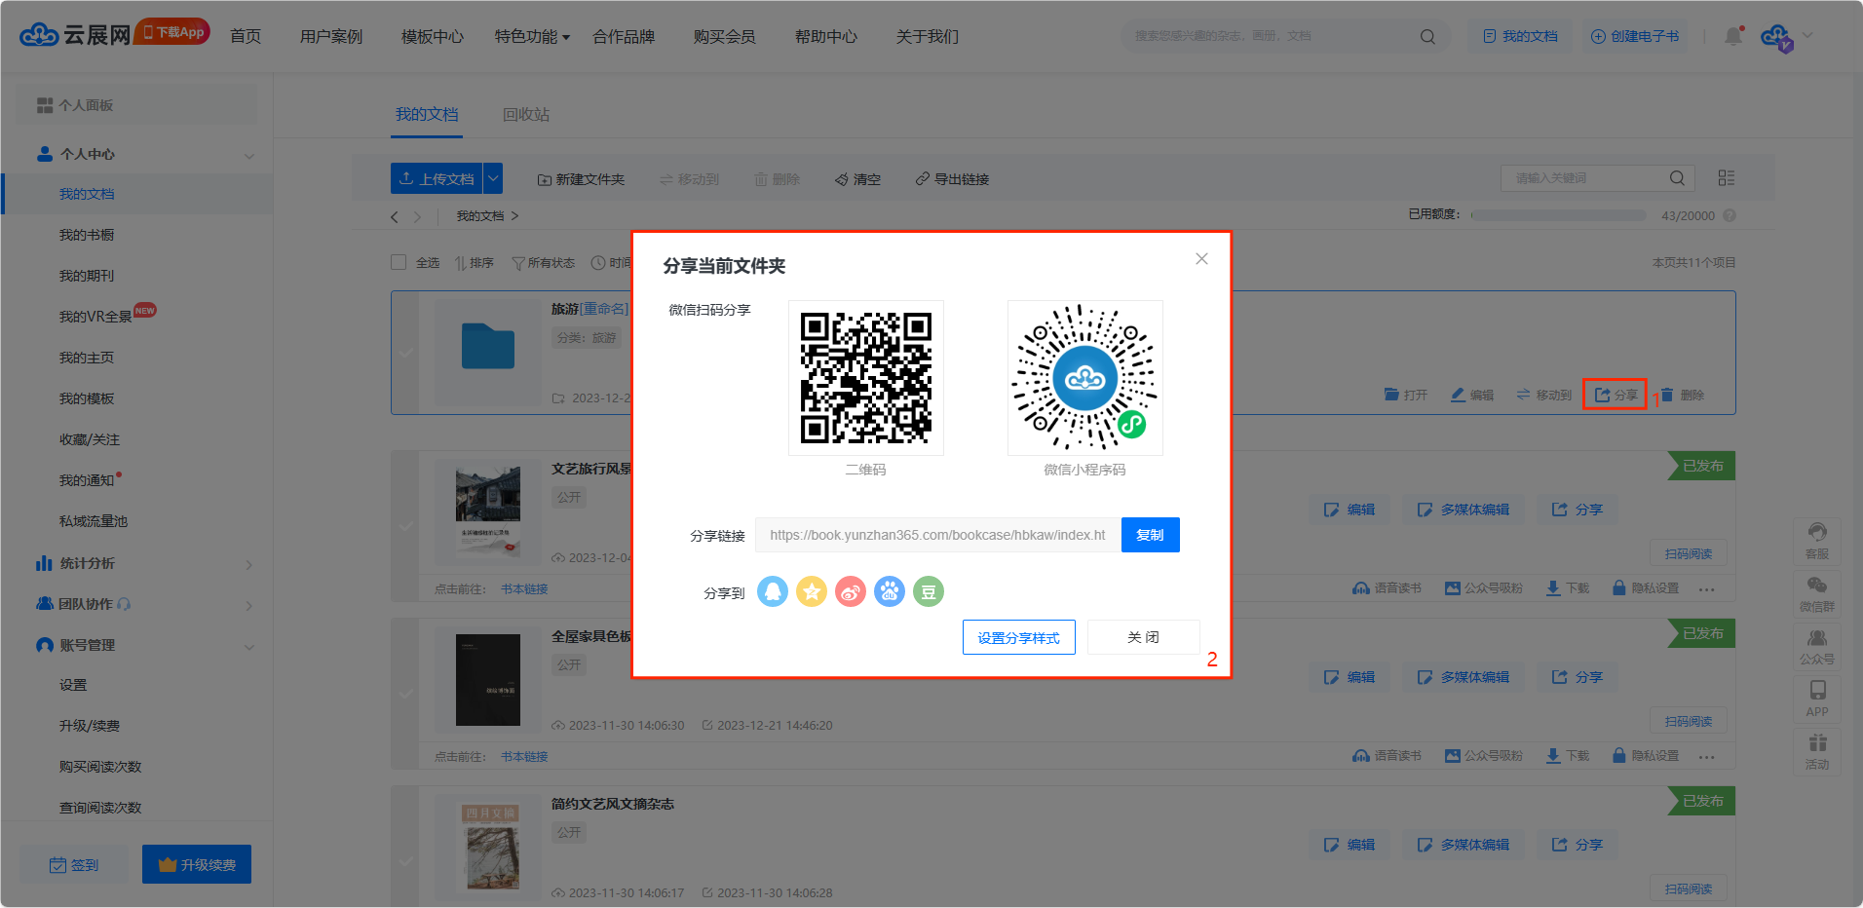The image size is (1863, 908).
Task: Open the notification bell in the header
Action: point(1732,36)
